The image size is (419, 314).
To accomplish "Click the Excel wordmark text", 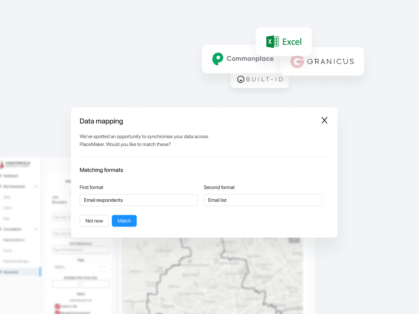I will [292, 42].
